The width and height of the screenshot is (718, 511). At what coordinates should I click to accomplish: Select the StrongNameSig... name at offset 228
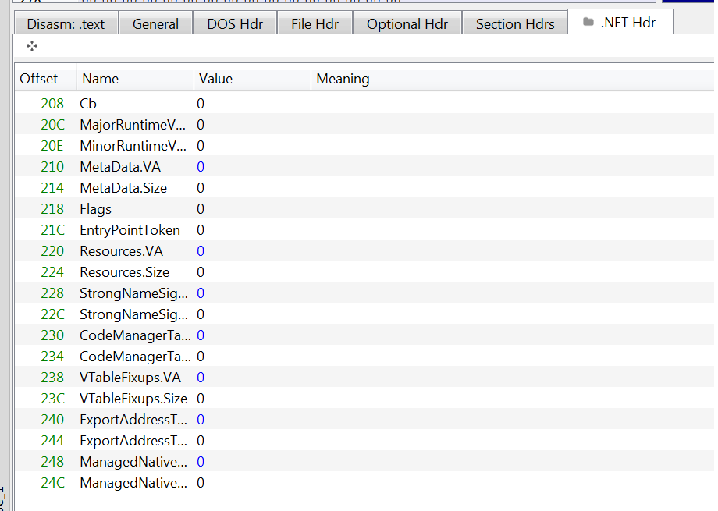coord(133,293)
